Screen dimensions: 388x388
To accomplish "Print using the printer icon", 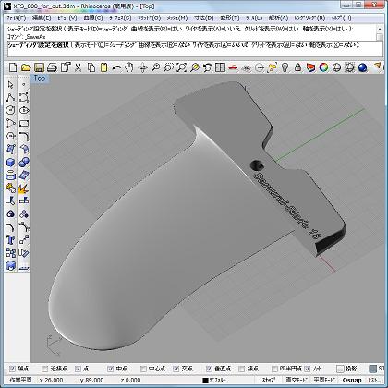I will coord(52,67).
